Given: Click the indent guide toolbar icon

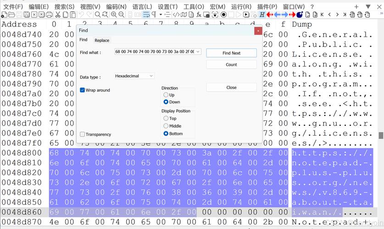Looking at the screenshot, I should pos(167,15).
